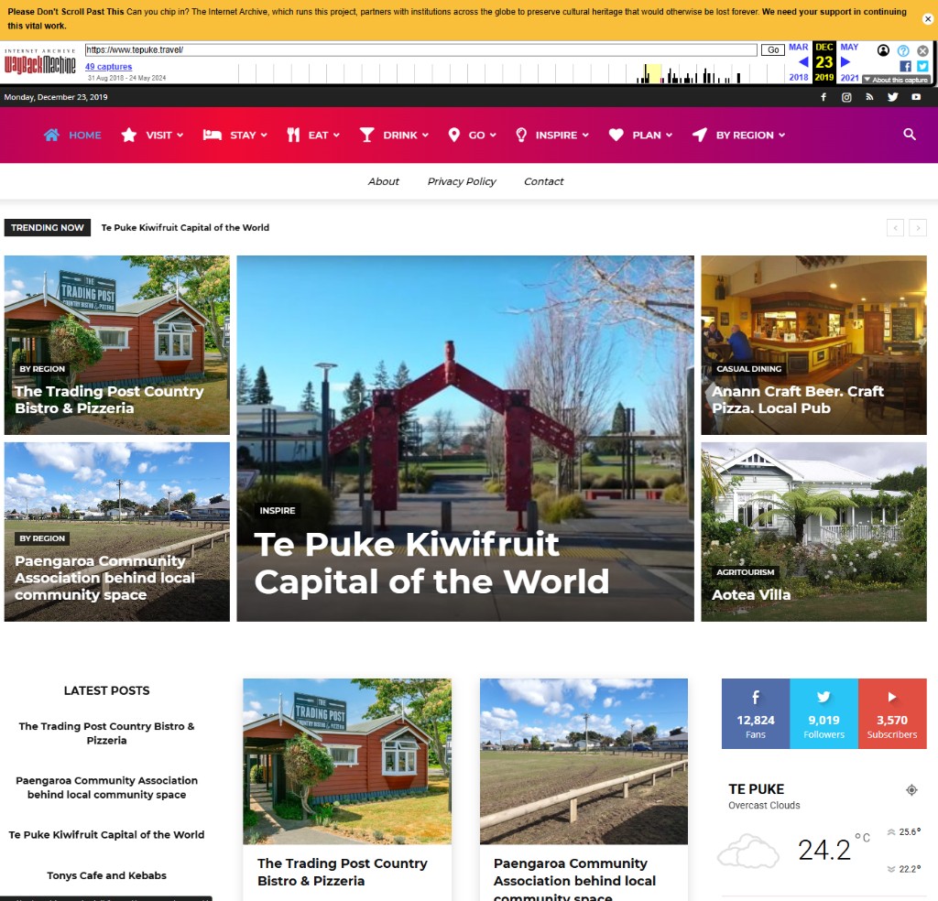Expand the INSPIRE menu chevron
The width and height of the screenshot is (938, 901).
click(x=585, y=136)
